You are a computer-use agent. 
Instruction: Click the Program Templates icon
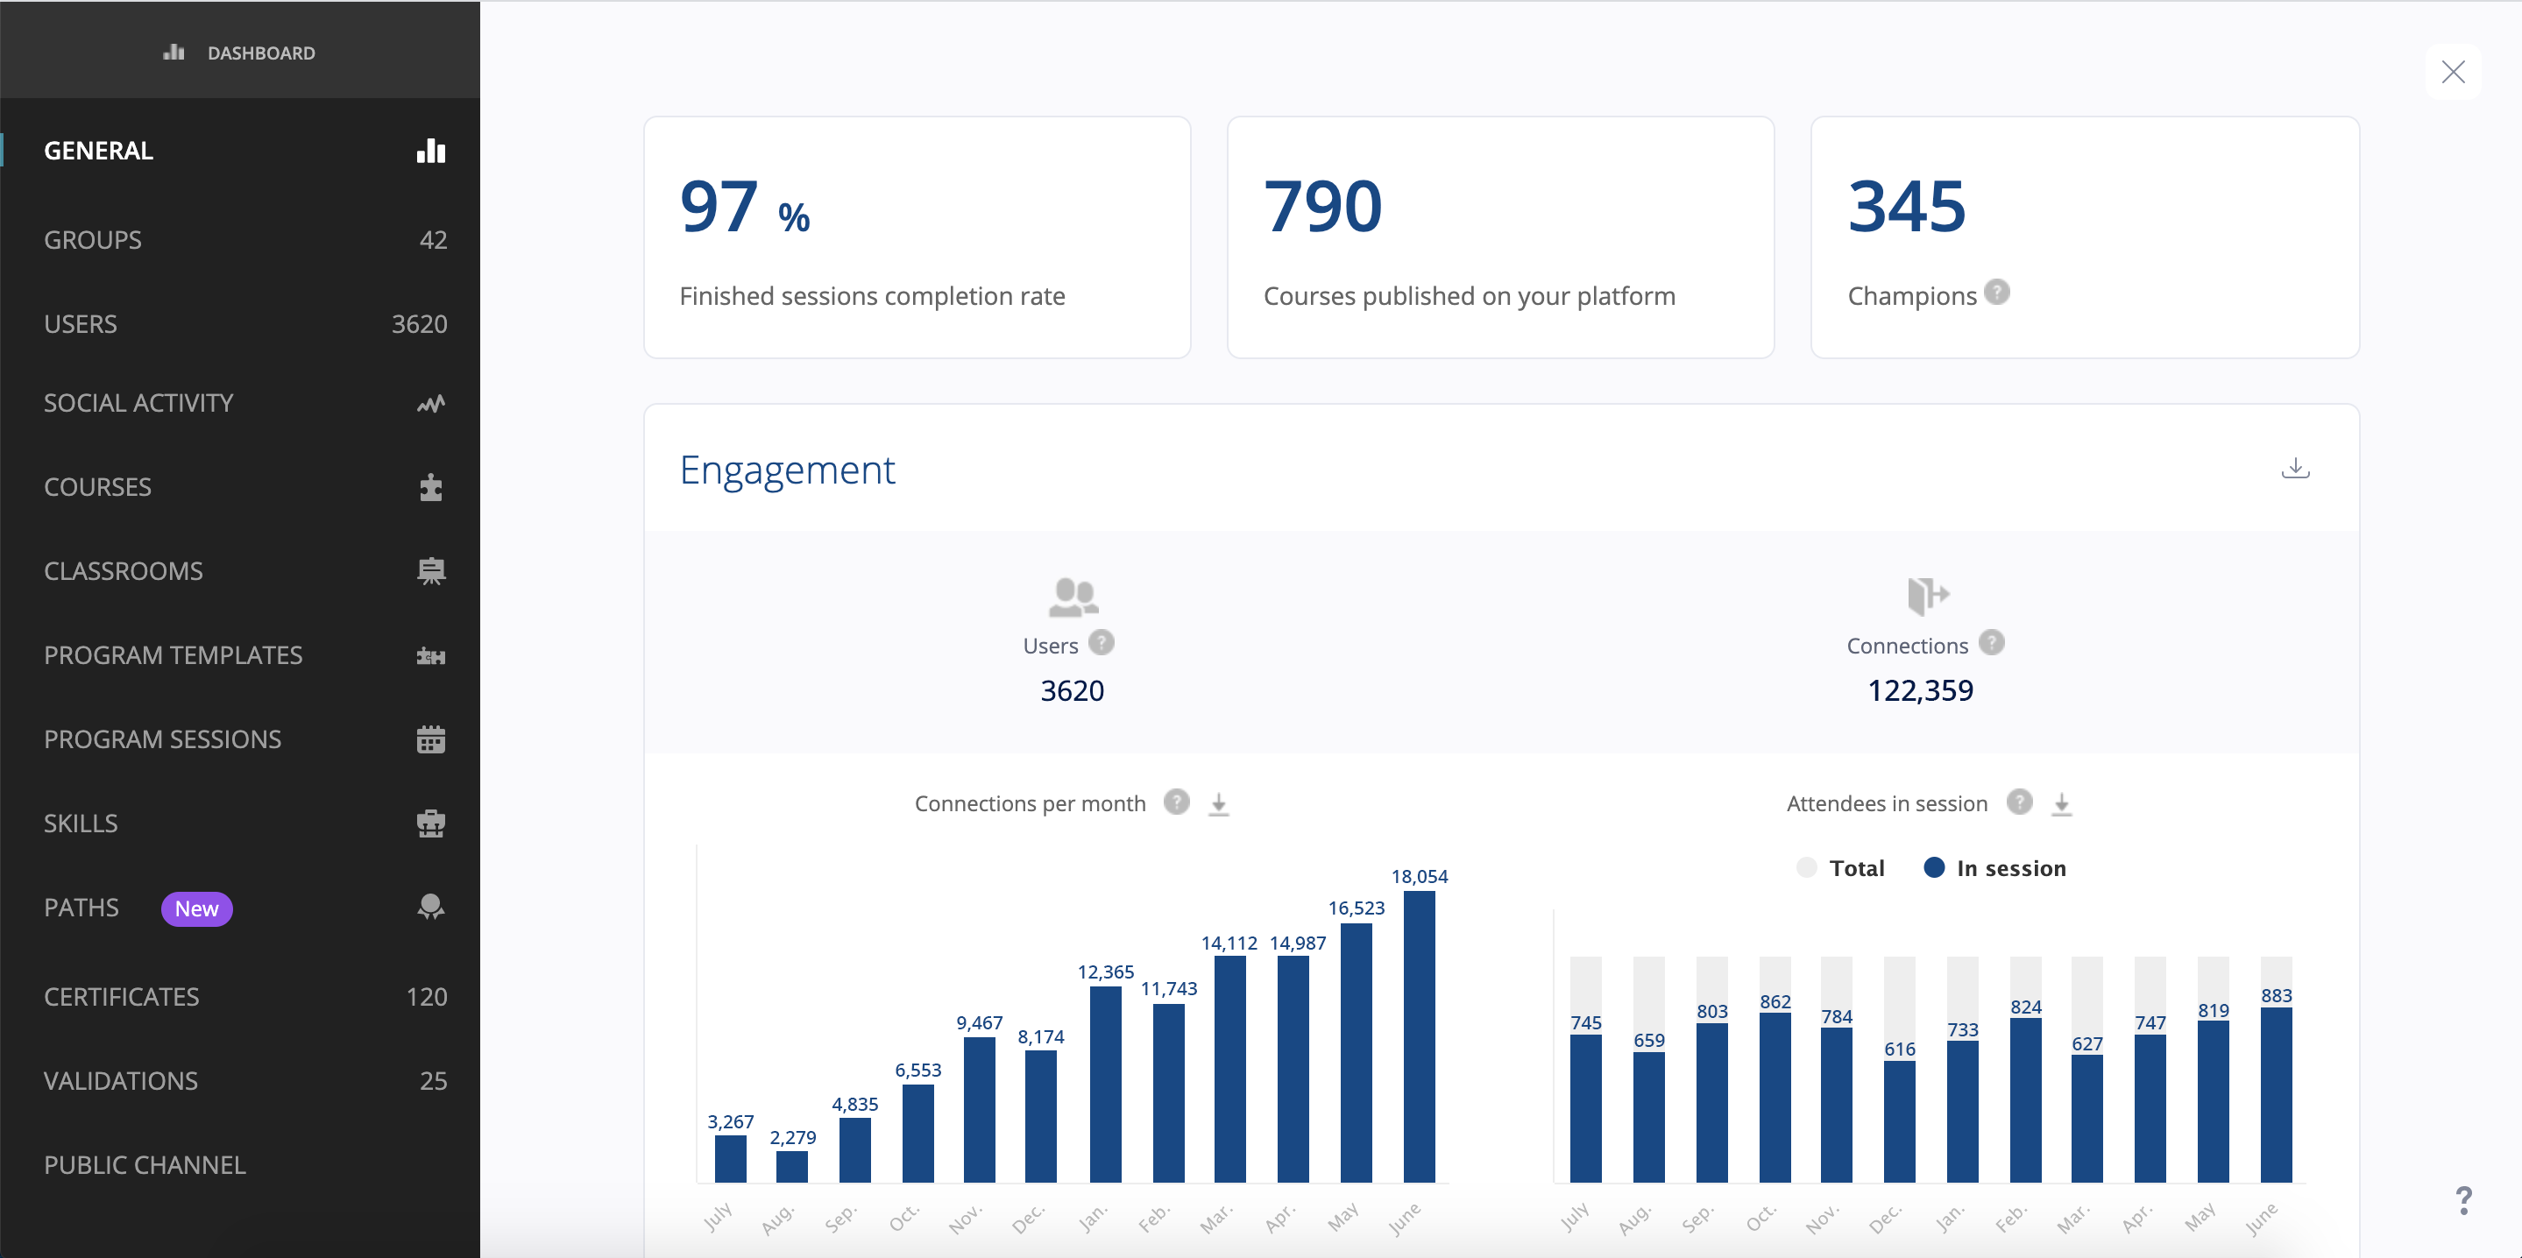click(x=431, y=654)
